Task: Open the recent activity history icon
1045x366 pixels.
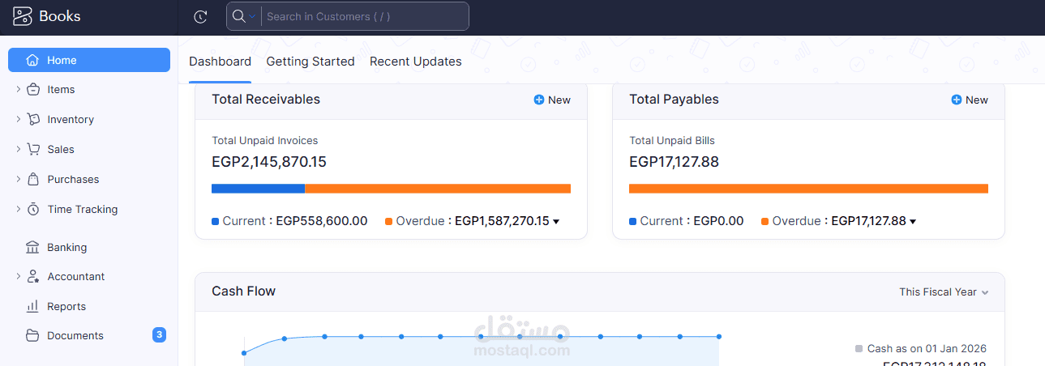Action: tap(201, 16)
